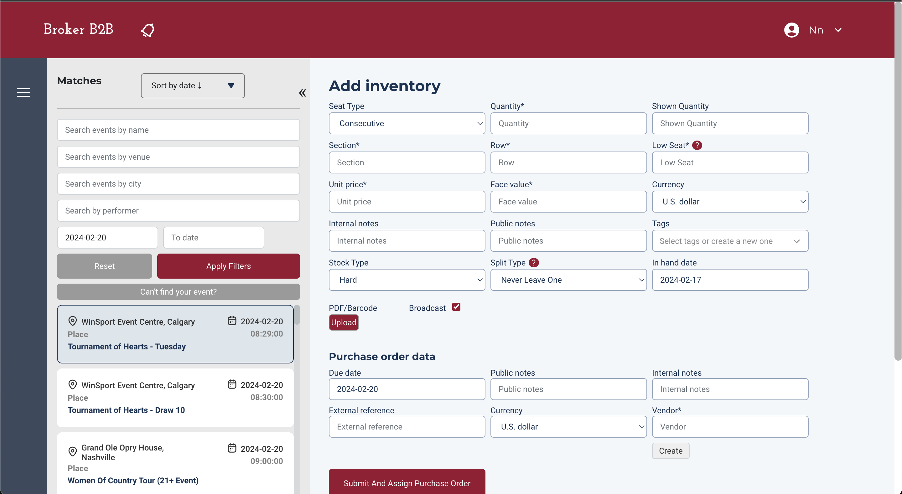Open the Sort by date dropdown
This screenshot has height=494, width=902.
193,86
